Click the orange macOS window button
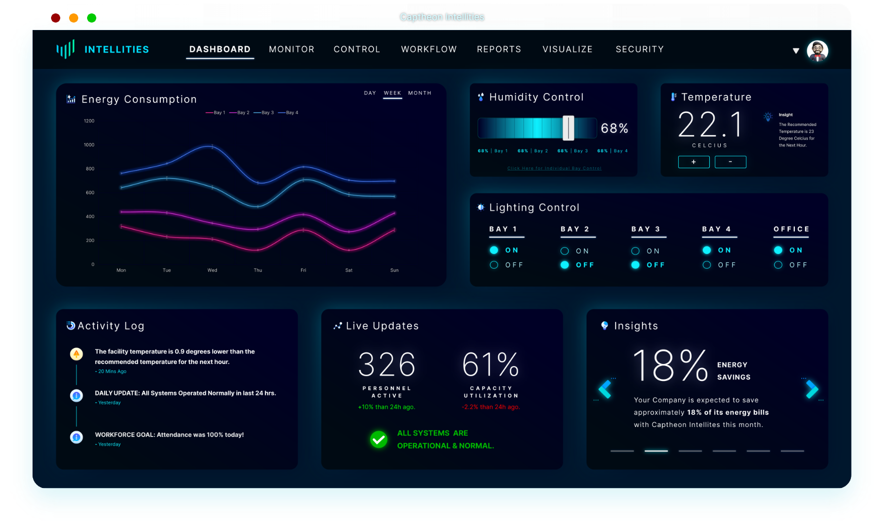This screenshot has width=884, height=531. tap(74, 18)
